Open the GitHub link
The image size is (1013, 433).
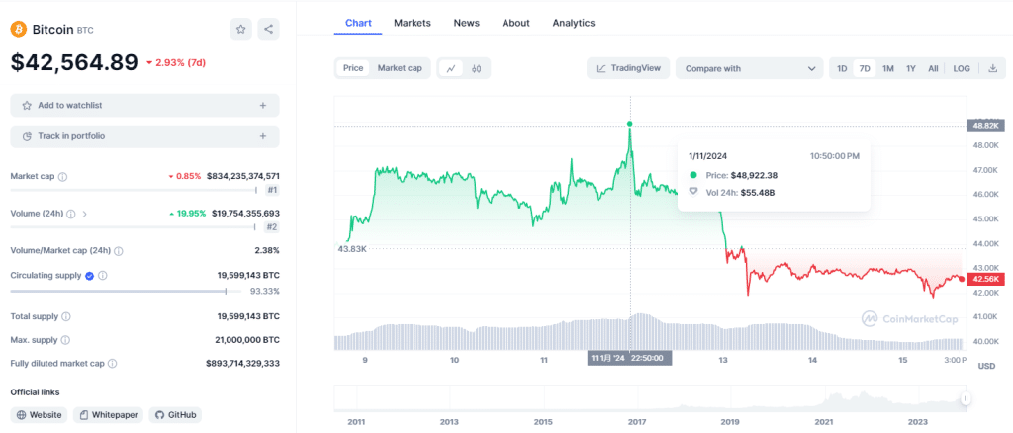click(x=176, y=415)
